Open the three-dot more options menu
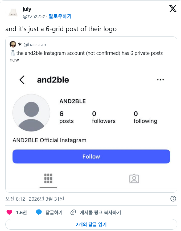Viewport: 181px width, 231px height. click(x=160, y=80)
